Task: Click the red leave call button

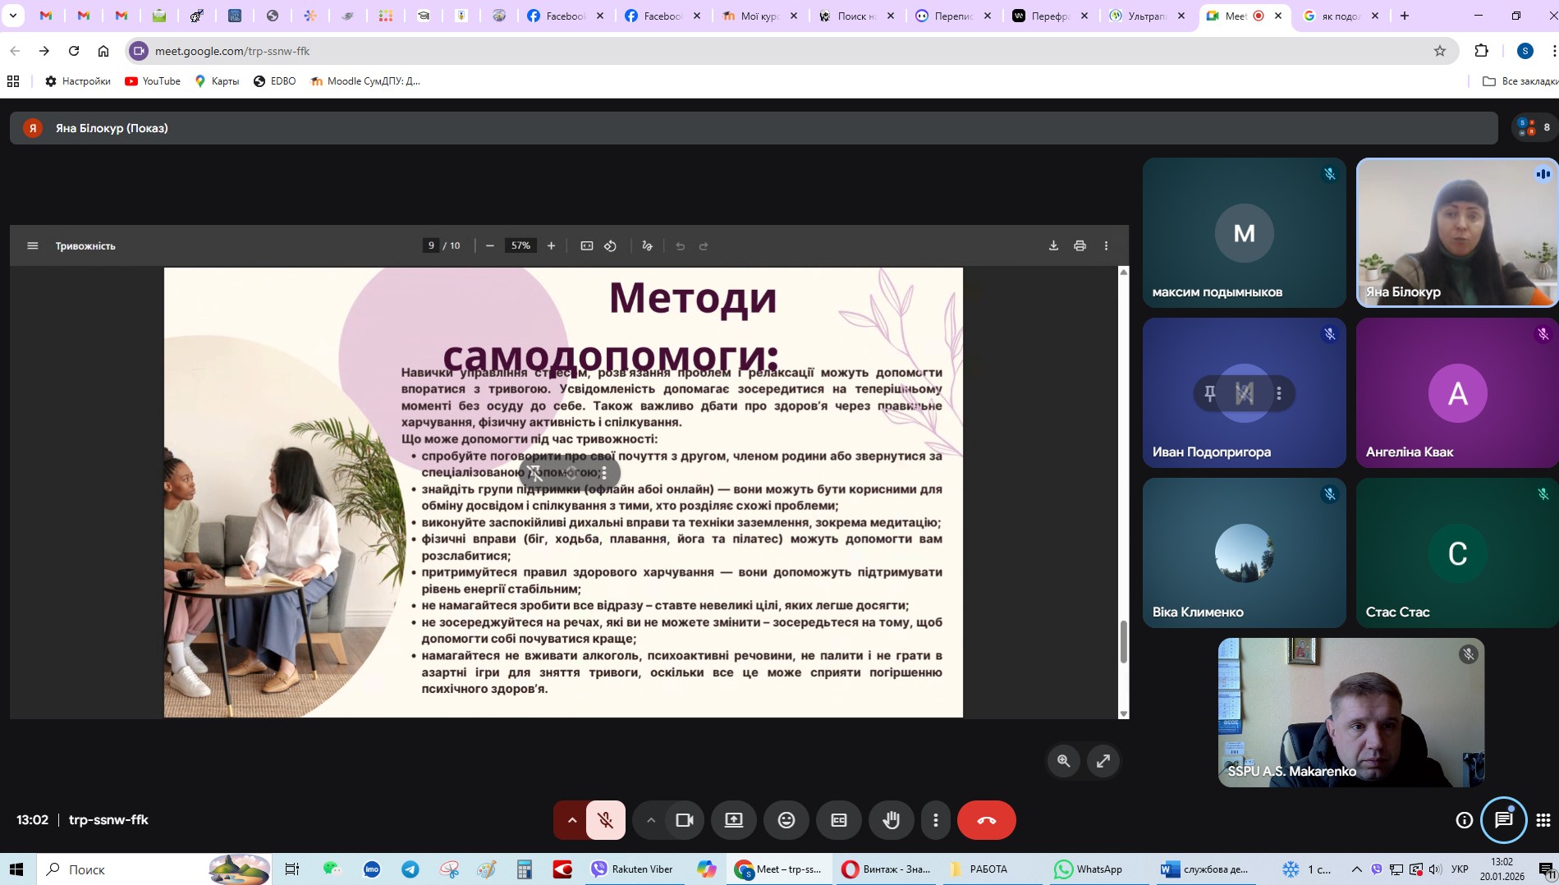Action: 986,820
